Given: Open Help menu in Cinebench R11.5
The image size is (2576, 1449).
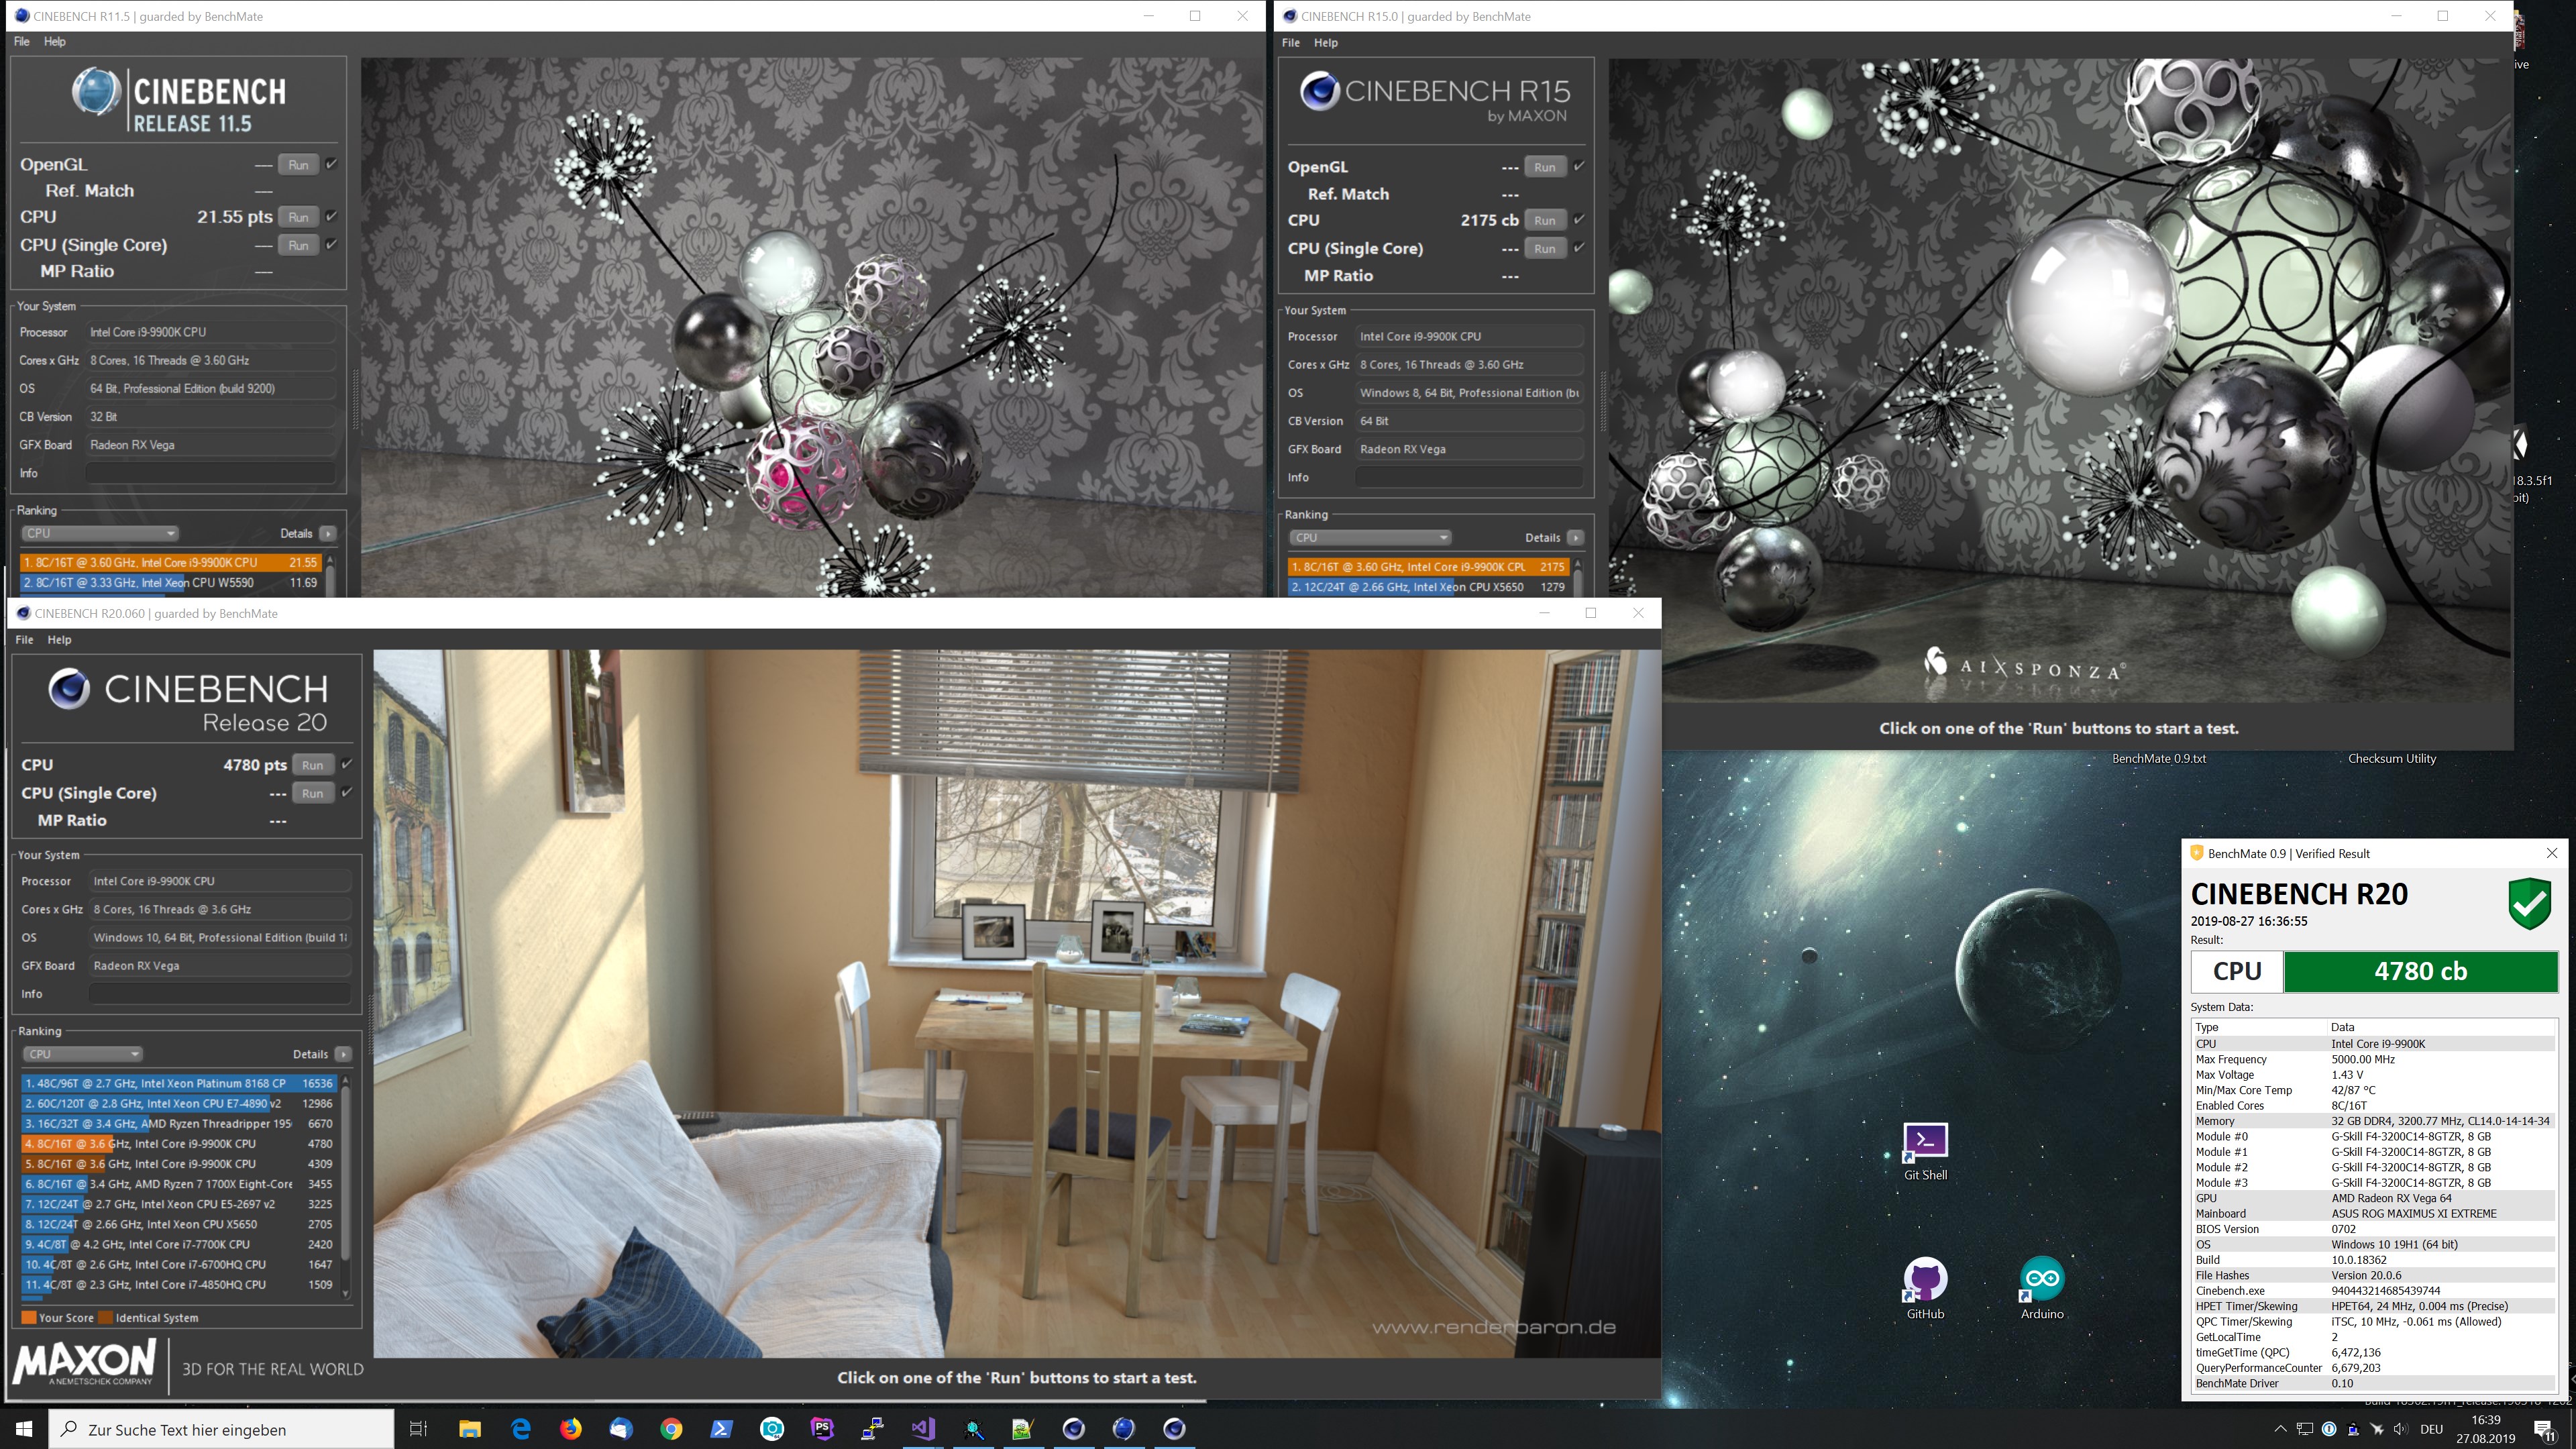Looking at the screenshot, I should pos(54,41).
